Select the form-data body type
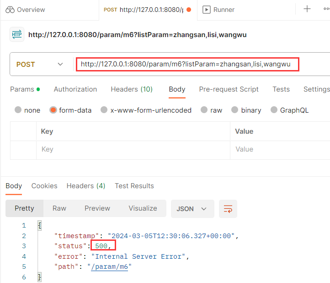Viewport: 330px width, 283px height. pos(53,110)
